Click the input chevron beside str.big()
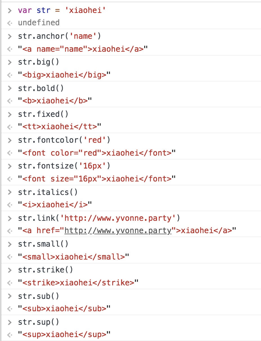The image size is (261, 341). click(10, 62)
